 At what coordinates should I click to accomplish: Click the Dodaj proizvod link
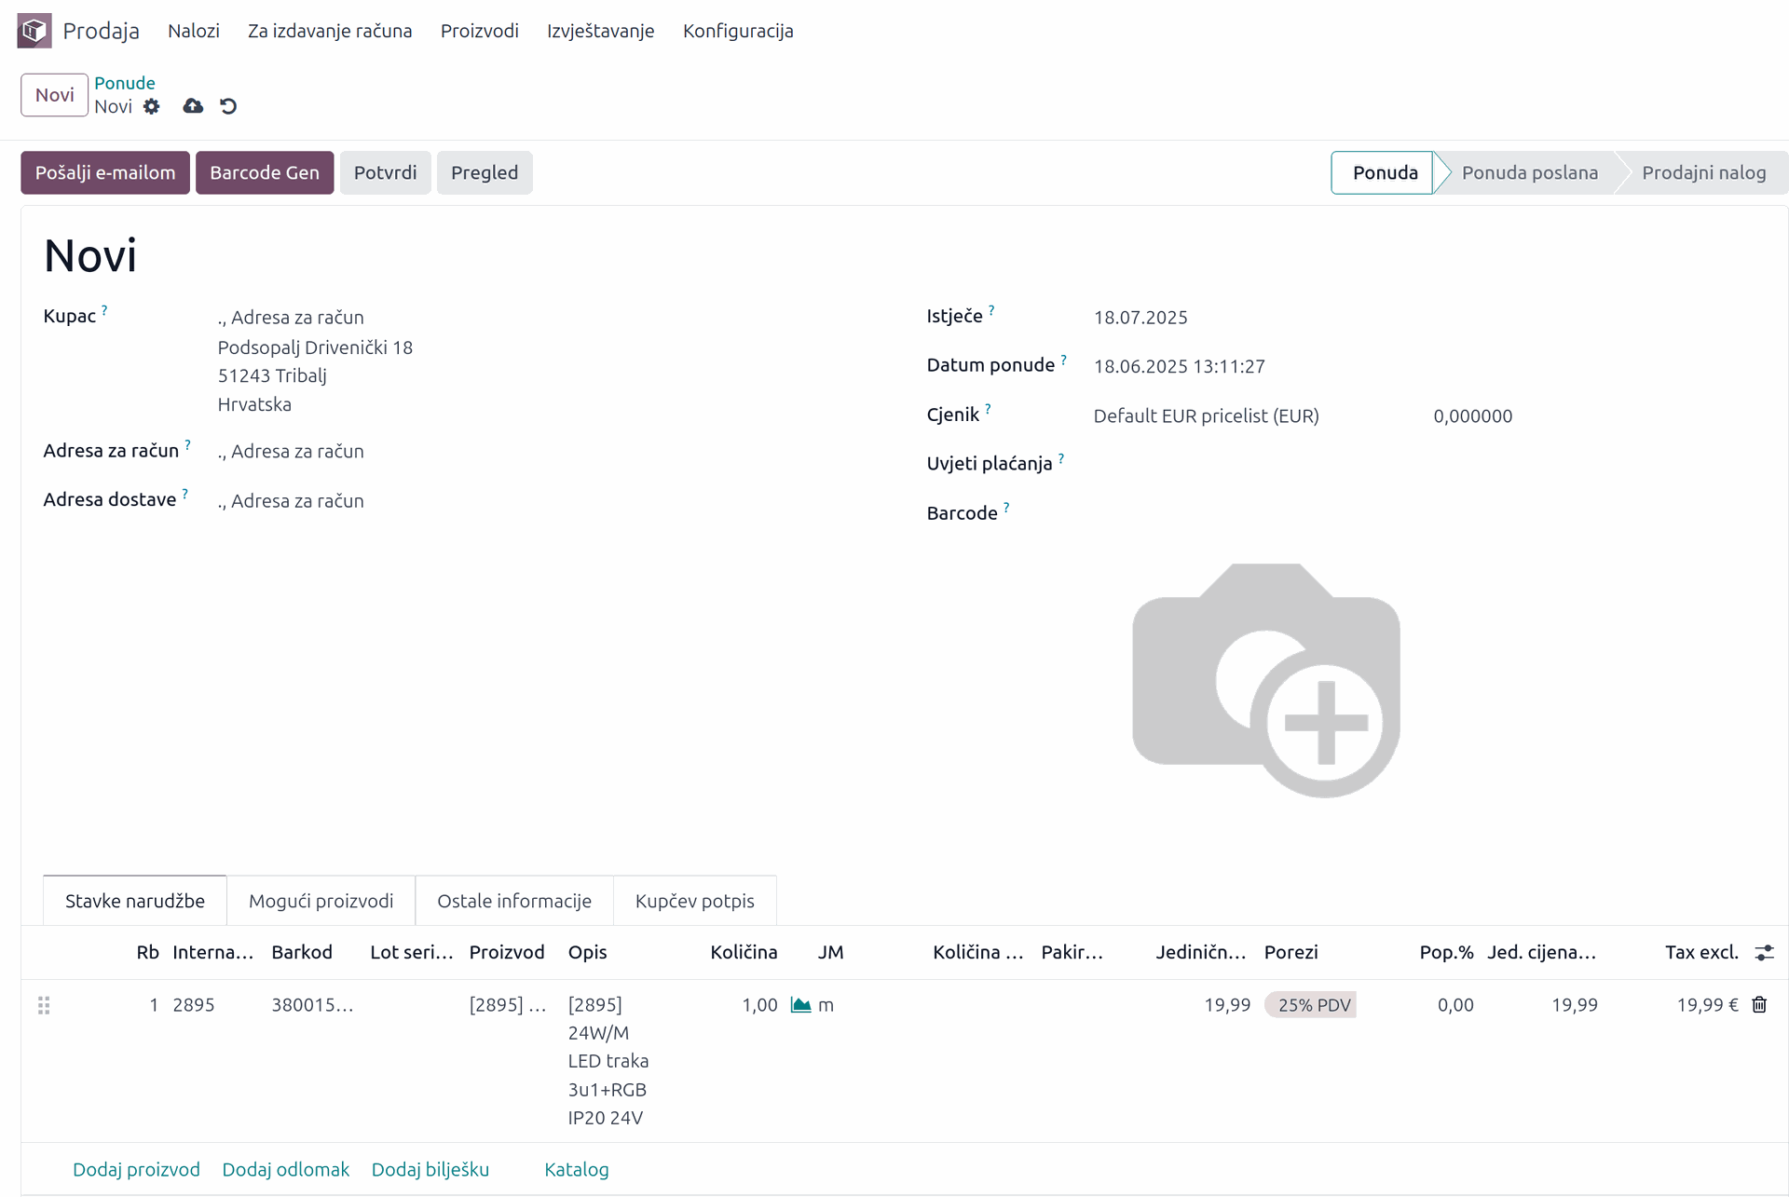[136, 1169]
